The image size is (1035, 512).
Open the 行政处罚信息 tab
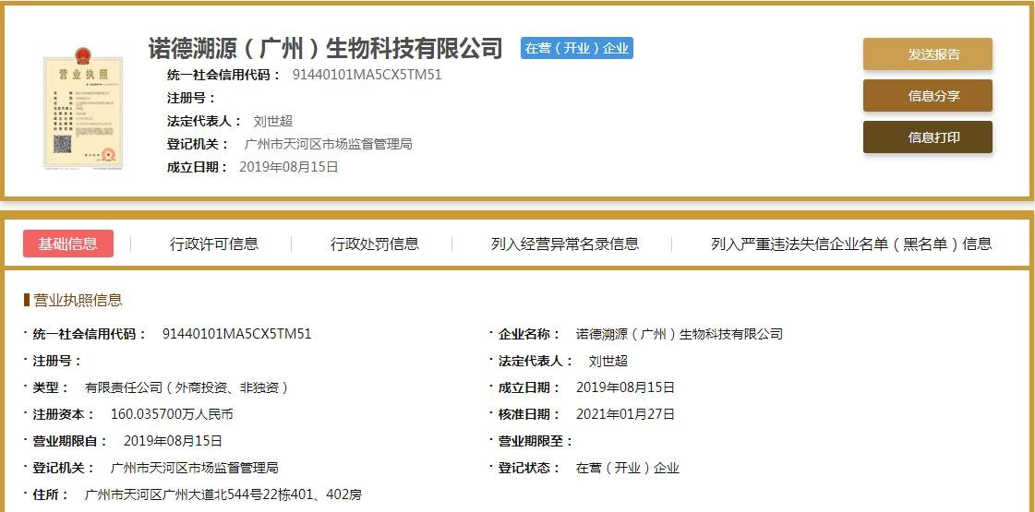(375, 244)
